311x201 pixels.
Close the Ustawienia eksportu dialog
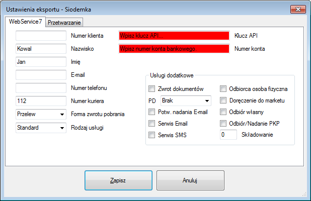pos(298,10)
